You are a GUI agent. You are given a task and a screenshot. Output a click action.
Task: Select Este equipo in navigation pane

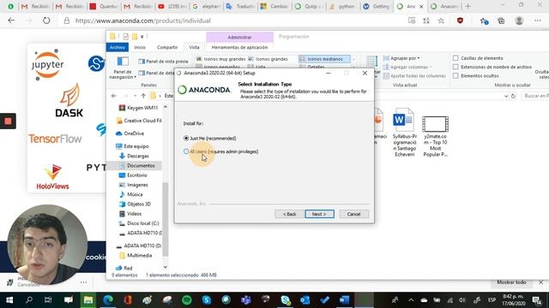coord(132,146)
